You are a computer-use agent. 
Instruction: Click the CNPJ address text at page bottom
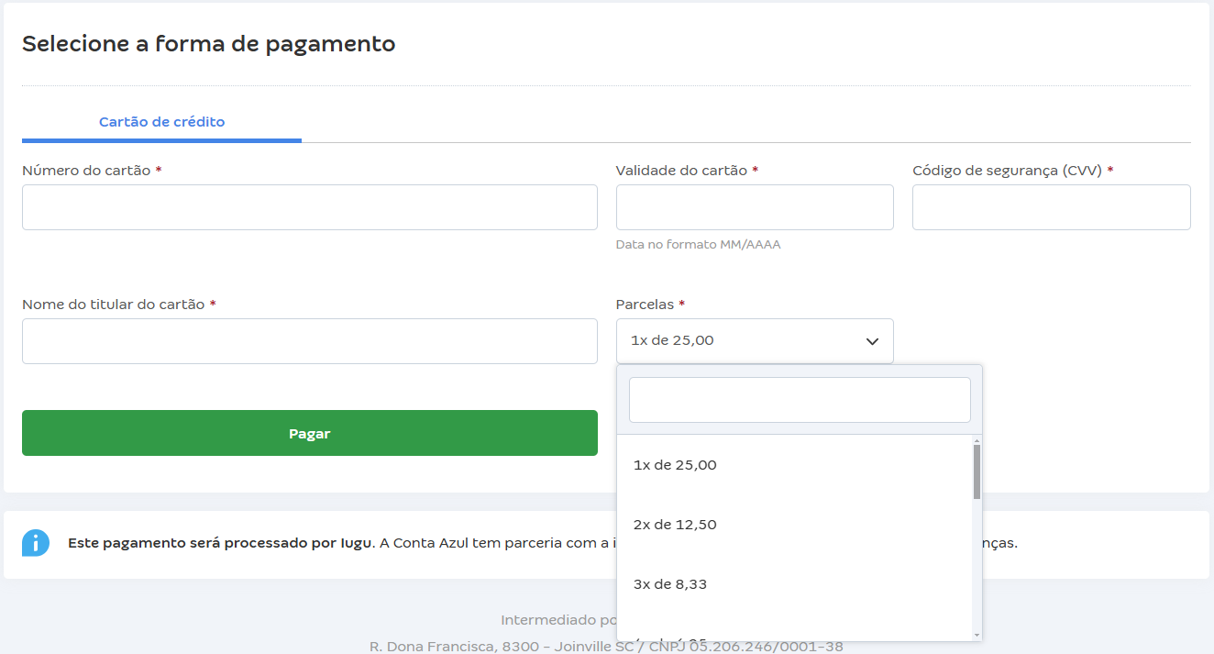[607, 645]
